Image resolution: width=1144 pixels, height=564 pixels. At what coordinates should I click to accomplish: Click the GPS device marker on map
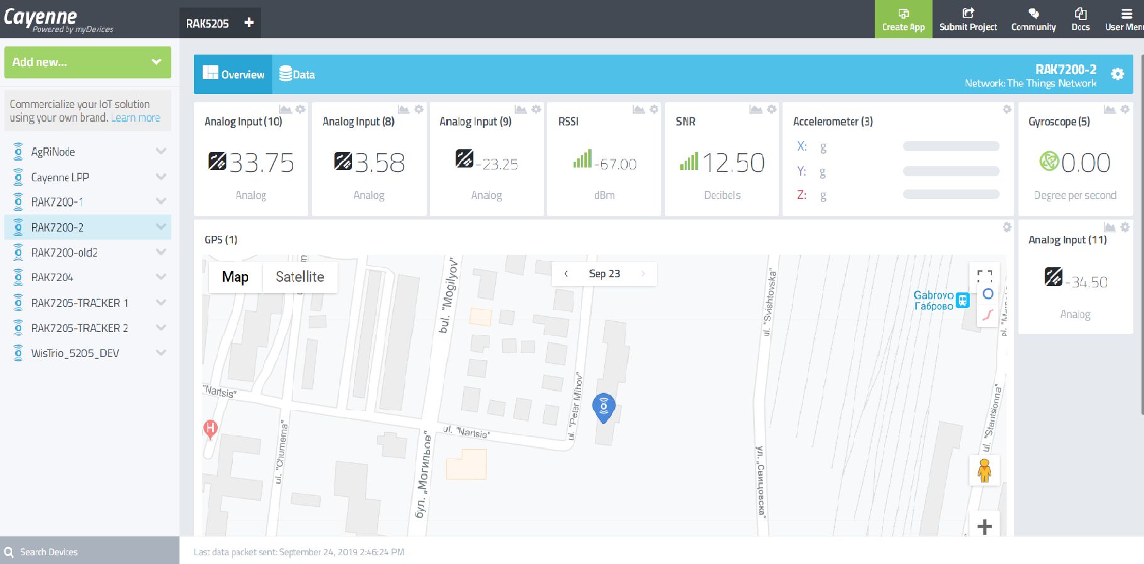pyautogui.click(x=604, y=407)
